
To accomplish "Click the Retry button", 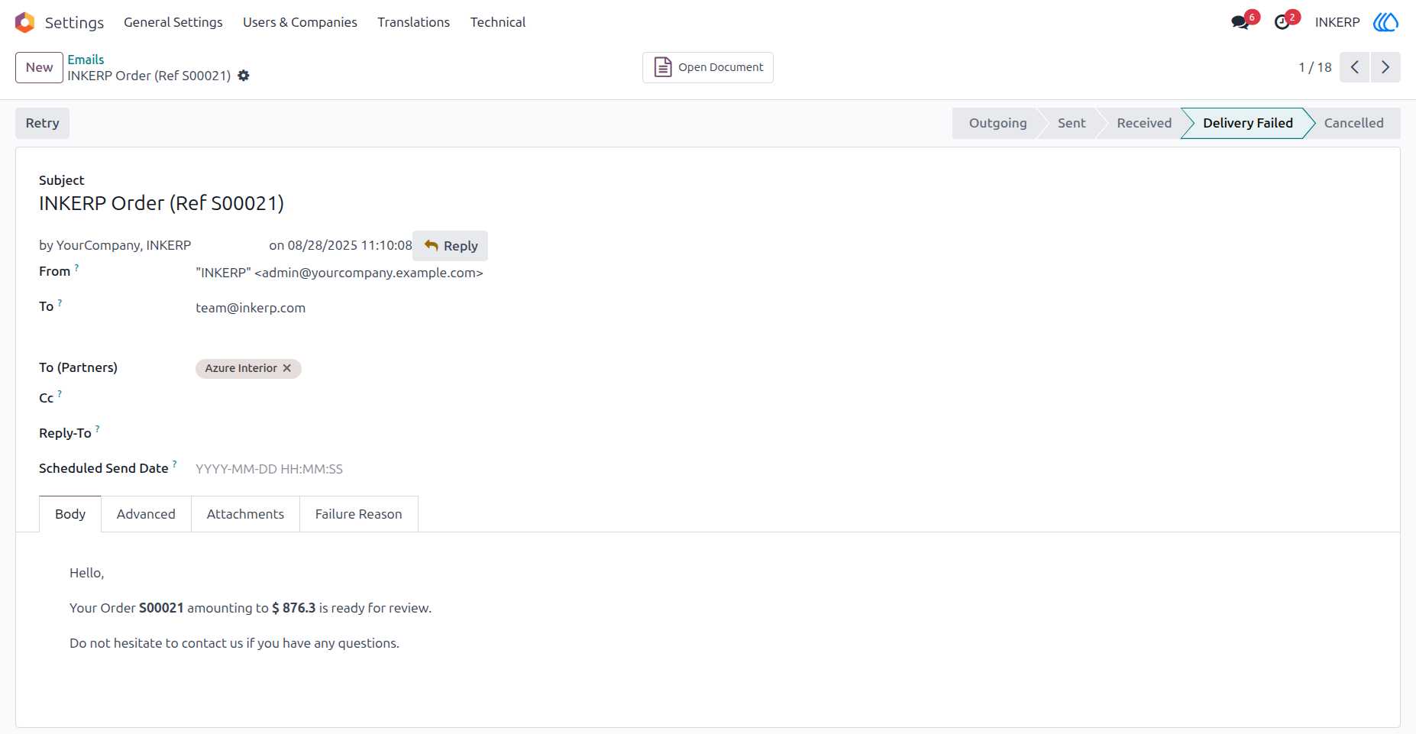I will 42,123.
